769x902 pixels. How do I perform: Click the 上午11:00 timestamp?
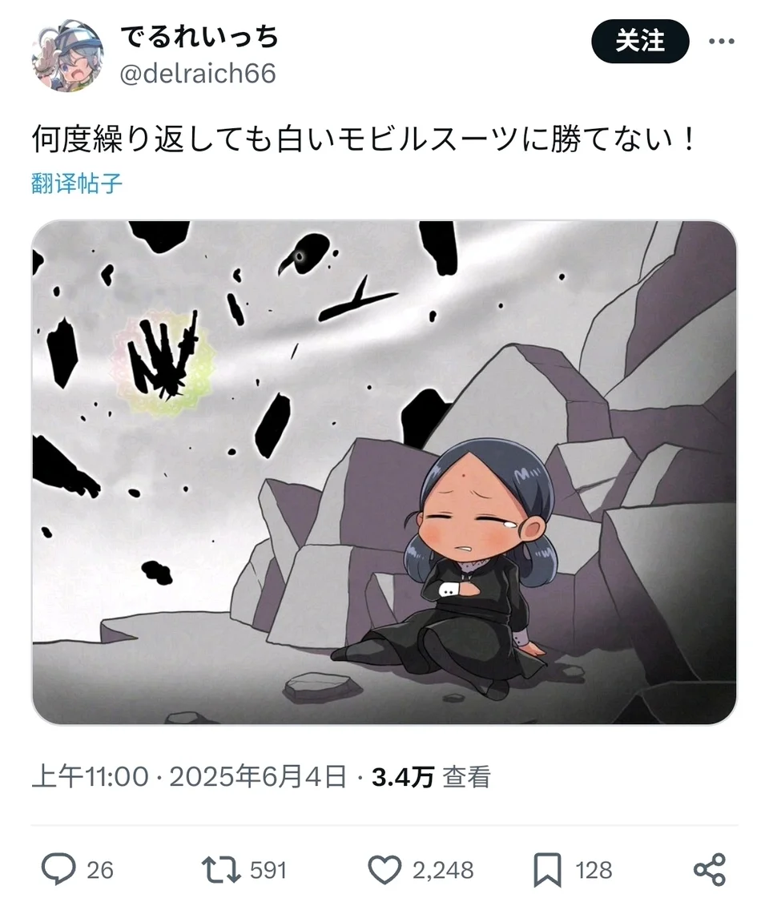[91, 776]
